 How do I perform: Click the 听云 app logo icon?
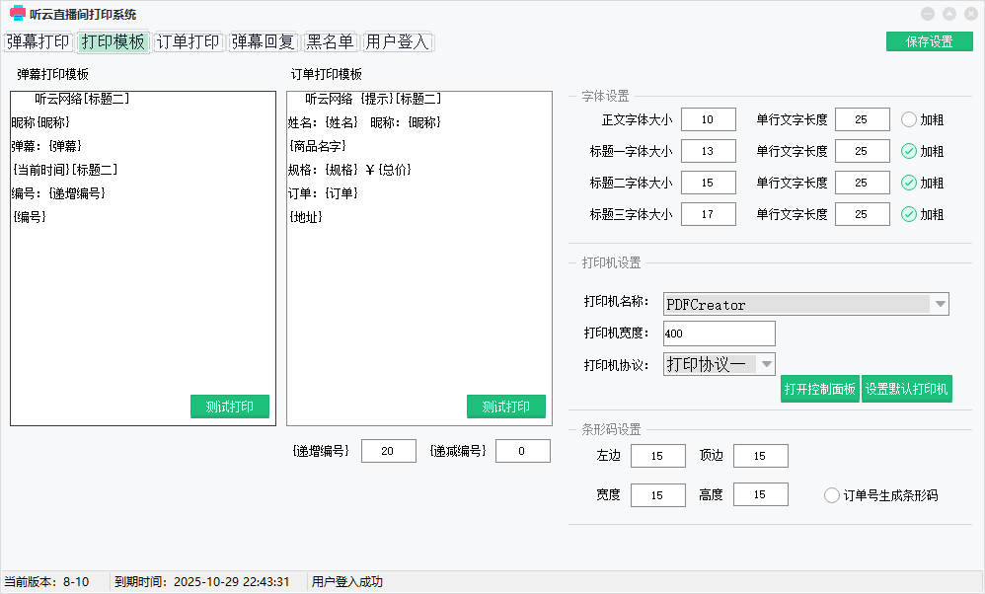[x=17, y=14]
